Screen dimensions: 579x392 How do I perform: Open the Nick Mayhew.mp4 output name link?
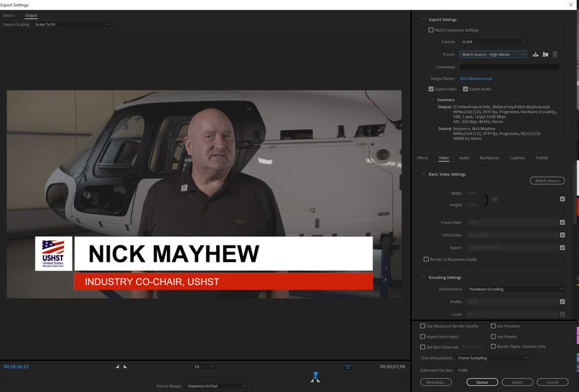click(476, 78)
